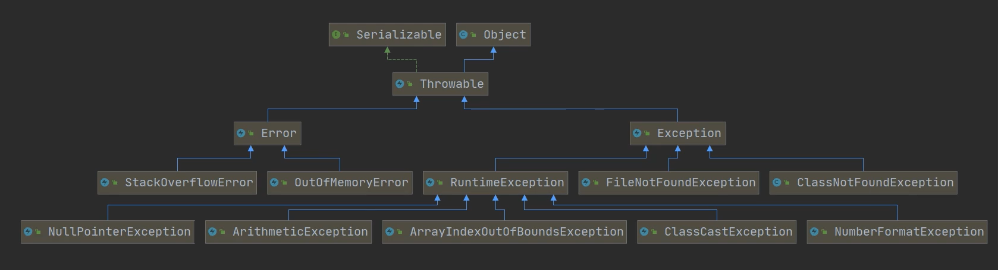The image size is (998, 270).
Task: Click the NumberFormatException label
Action: (x=909, y=231)
